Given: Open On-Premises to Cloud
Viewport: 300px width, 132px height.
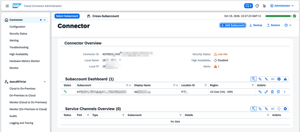Looking at the screenshot, I should (23, 95).
